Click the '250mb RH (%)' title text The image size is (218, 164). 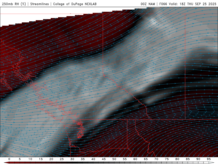(14, 4)
